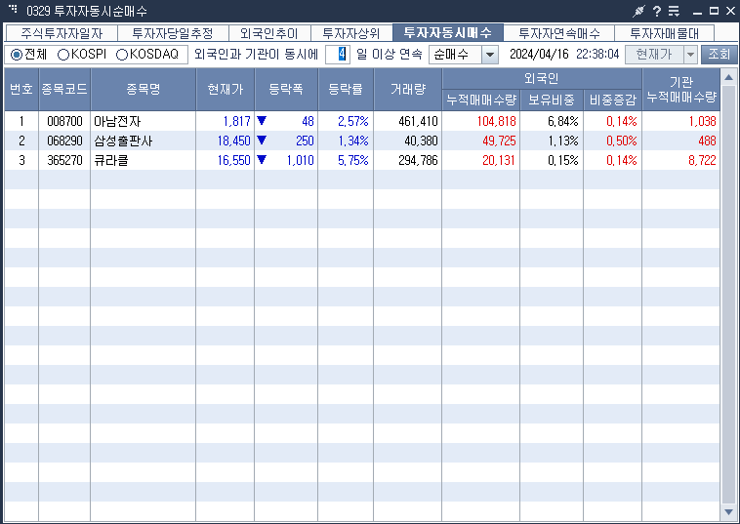Select the 큐라클 stock name
The height and width of the screenshot is (524, 740).
point(111,160)
